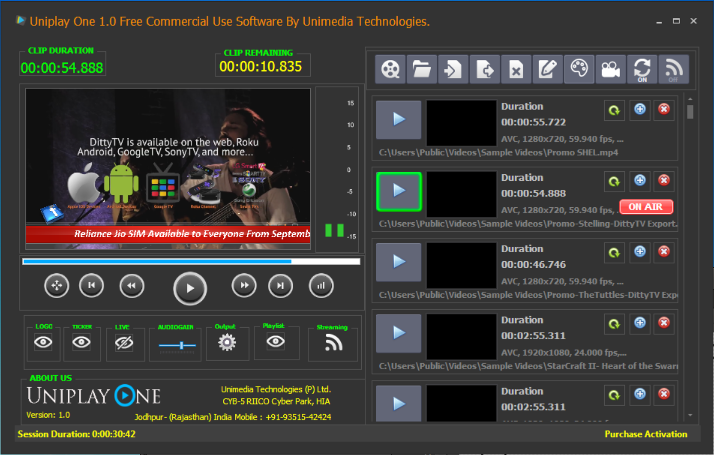Image resolution: width=714 pixels, height=455 pixels.
Task: Play the Promo-TheTuttles-DittyTV clip
Action: click(x=399, y=262)
